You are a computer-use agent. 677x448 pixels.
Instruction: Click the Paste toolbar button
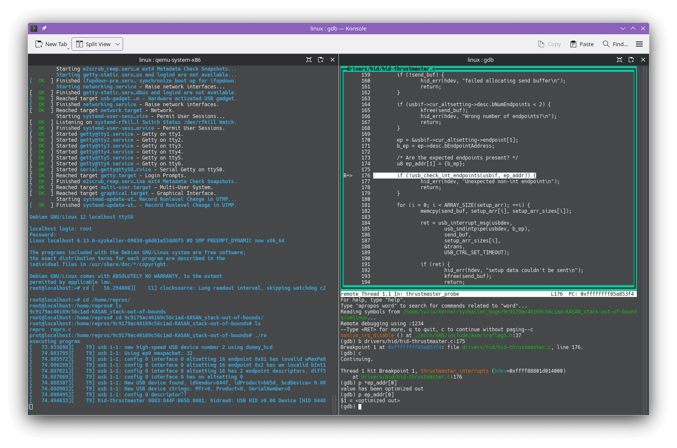(582, 44)
